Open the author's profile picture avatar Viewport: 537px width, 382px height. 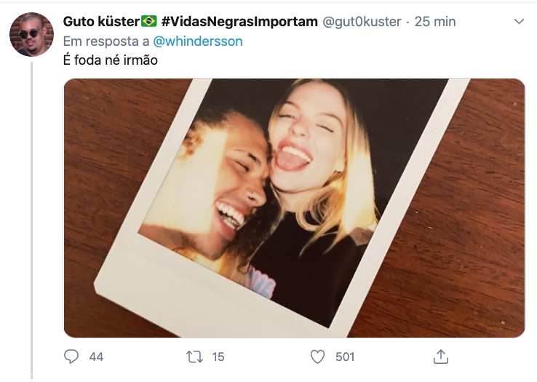click(x=31, y=34)
